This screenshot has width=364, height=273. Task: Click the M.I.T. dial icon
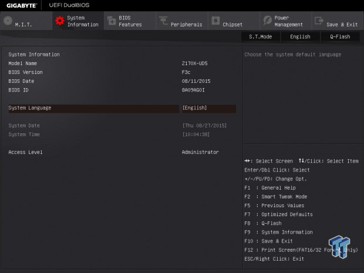8,21
